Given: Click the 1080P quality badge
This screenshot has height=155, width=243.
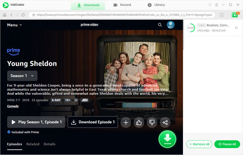Looking at the screenshot, I should 201,25.
